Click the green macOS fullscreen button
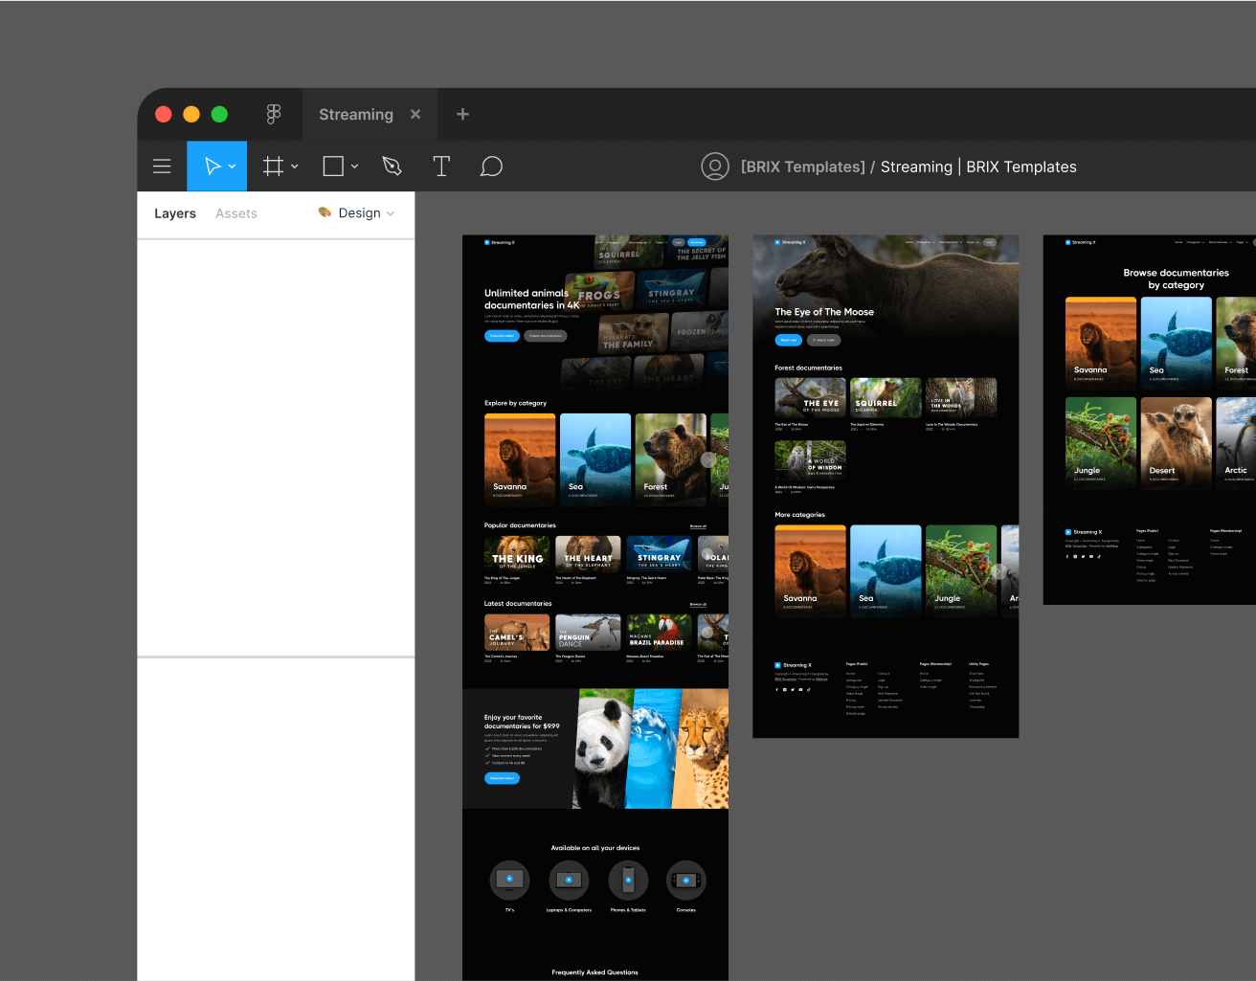The height and width of the screenshot is (981, 1256). (219, 114)
